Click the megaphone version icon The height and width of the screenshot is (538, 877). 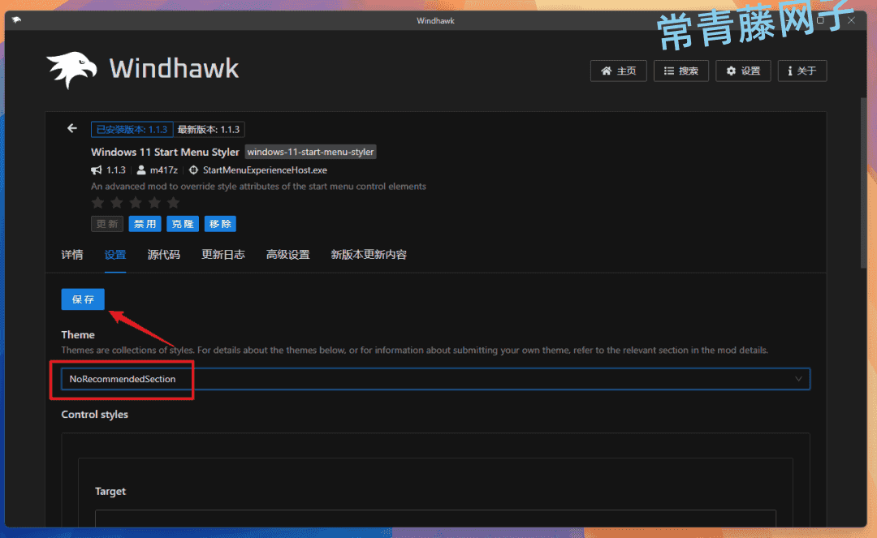[96, 170]
